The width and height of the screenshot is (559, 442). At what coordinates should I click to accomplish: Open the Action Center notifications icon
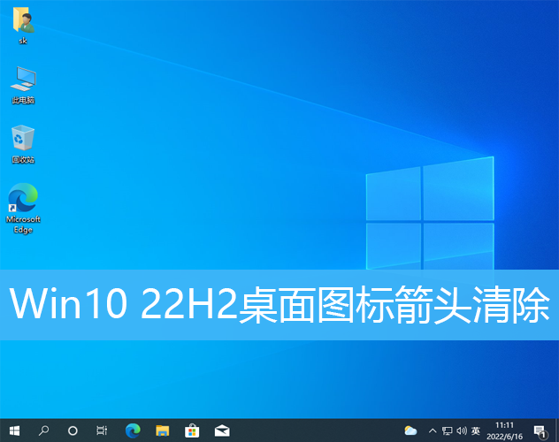point(540,431)
